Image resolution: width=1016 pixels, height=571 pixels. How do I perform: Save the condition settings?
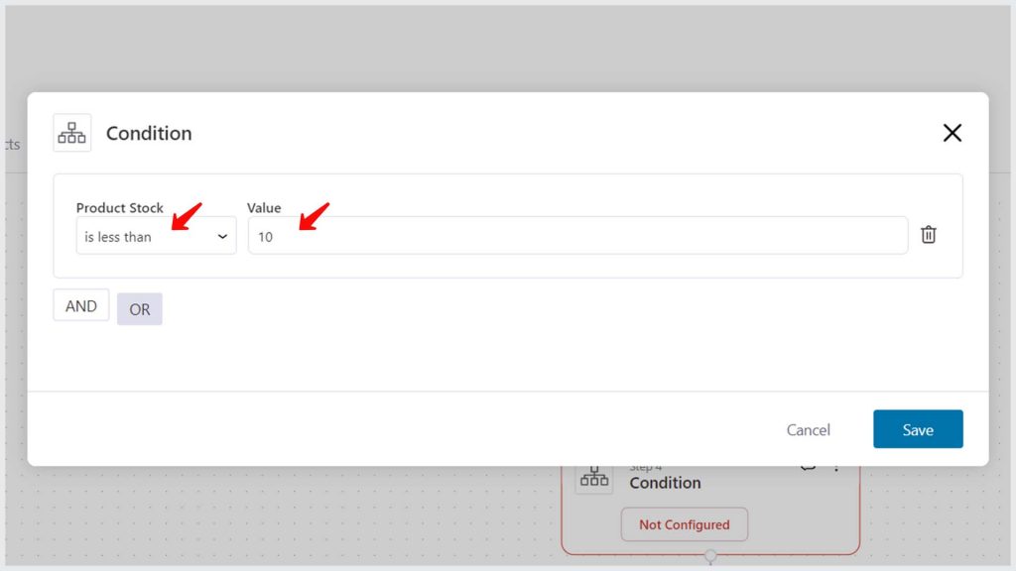918,429
